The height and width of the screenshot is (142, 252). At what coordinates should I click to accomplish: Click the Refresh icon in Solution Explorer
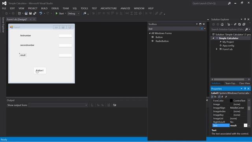[x=239, y=24]
